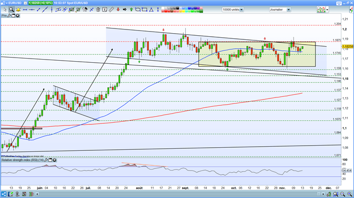This screenshot has height=198, width=354.
Task: Click the share icon at bottom left
Action: click(4, 194)
